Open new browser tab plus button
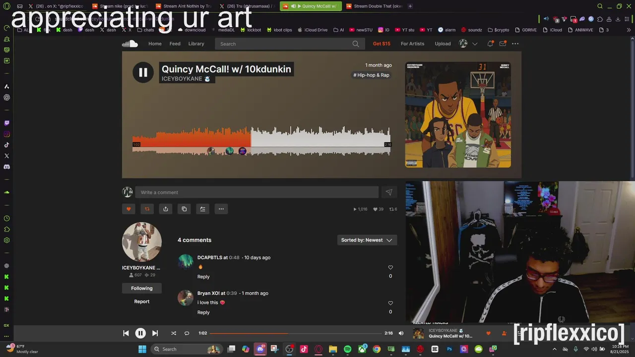 (410, 6)
